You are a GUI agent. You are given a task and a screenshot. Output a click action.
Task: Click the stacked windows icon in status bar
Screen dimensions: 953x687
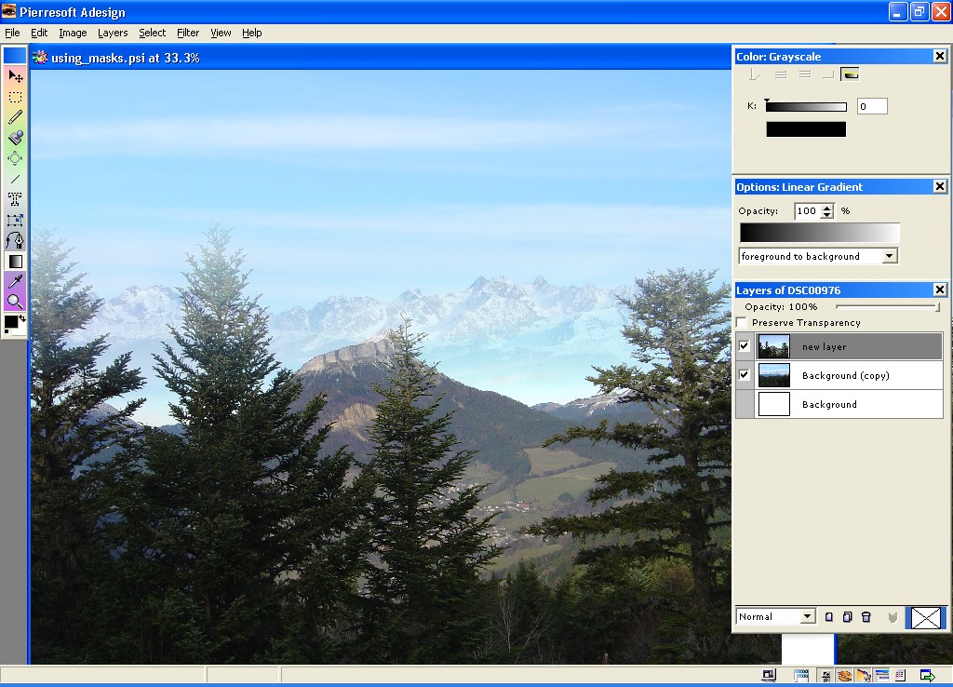coord(801,676)
